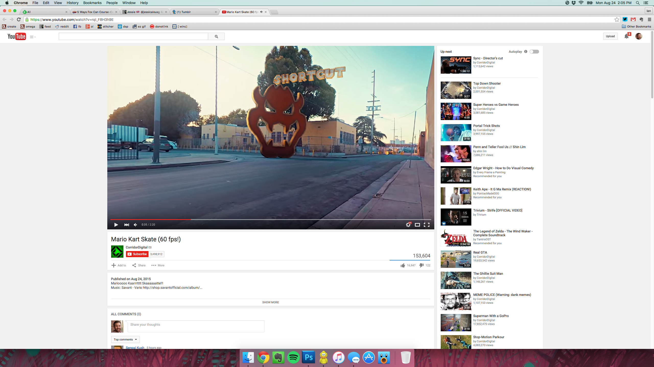Open Spotlight search in menu bar
Viewport: 654px width, 367px height.
coord(638,3)
